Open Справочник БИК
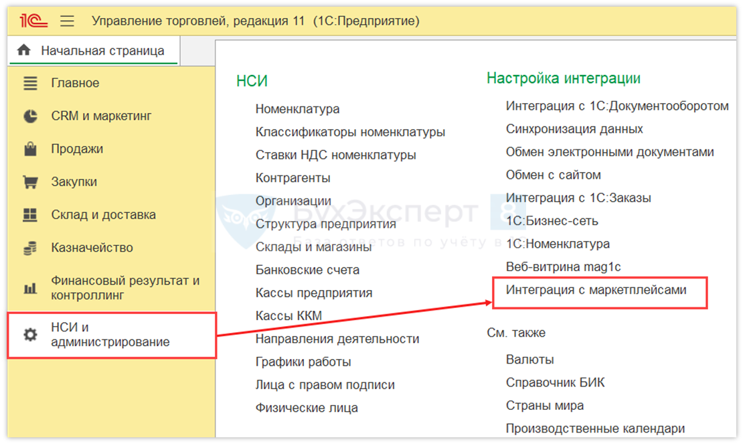 [x=555, y=382]
